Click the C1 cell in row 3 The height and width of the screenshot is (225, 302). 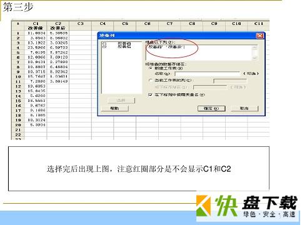[x=36, y=42]
